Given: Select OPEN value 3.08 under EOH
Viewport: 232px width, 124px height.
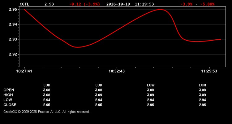Looking at the screenshot, I should [x=47, y=90].
